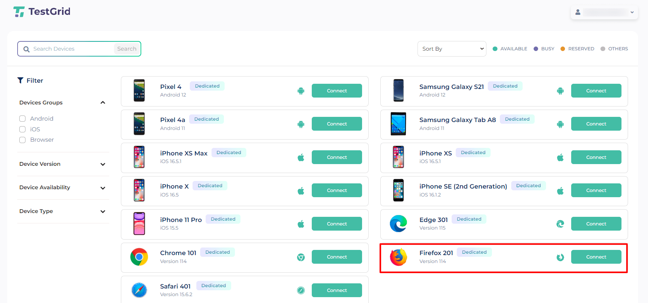The height and width of the screenshot is (303, 648).
Task: Click the Apple icon beside iPhone XS Max
Action: (x=301, y=158)
